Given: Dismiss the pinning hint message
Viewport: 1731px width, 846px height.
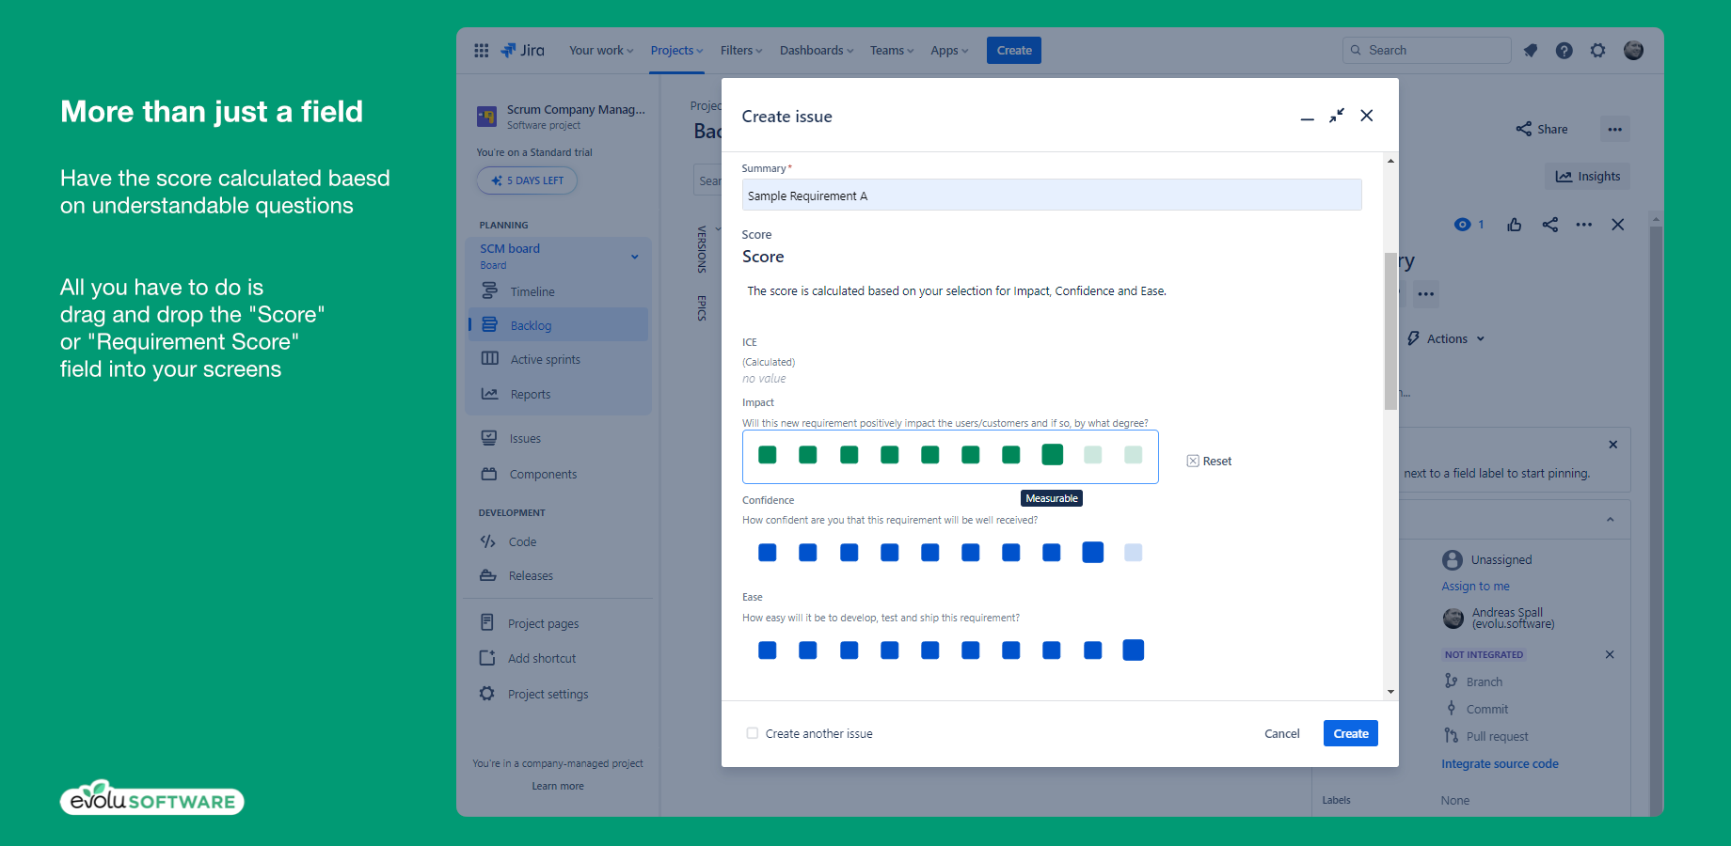Looking at the screenshot, I should click(1612, 445).
